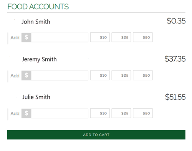The image size is (192, 151).
Task: Click the dollar sign icon for Jeremy Smith
Action: (26, 75)
